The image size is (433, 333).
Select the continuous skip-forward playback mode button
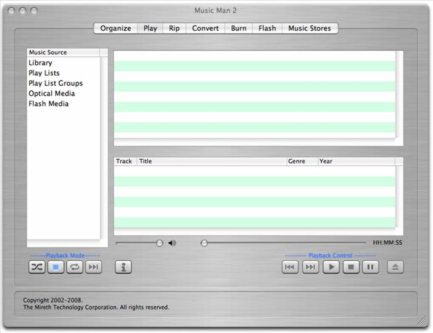click(x=94, y=267)
